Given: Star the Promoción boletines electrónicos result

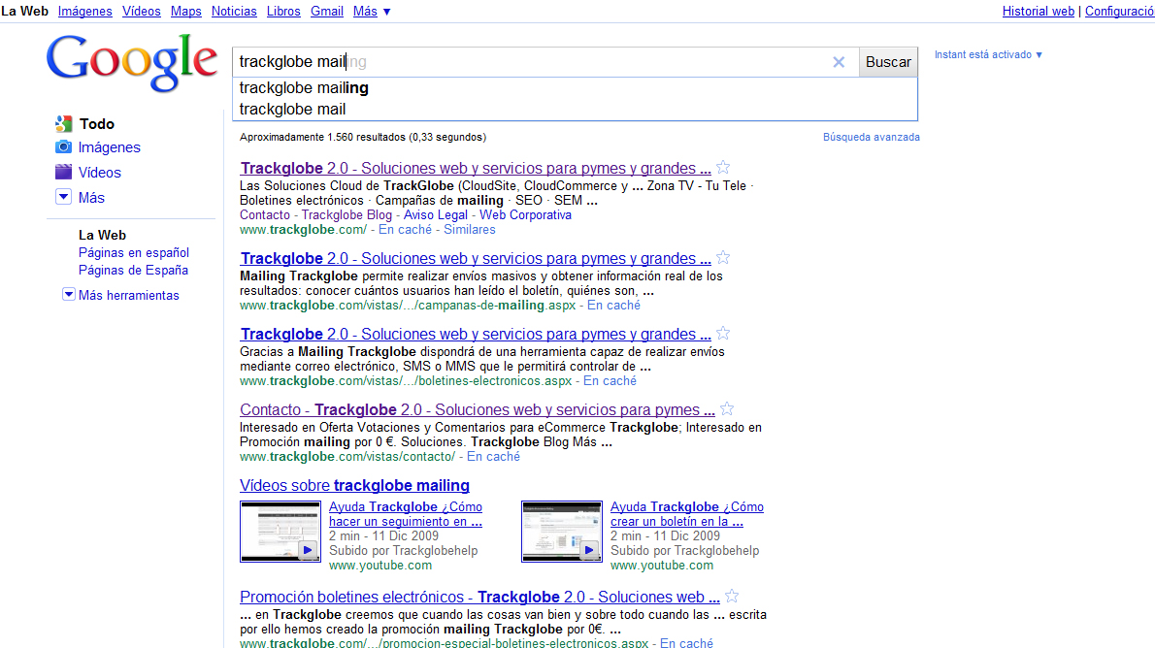Looking at the screenshot, I should [732, 597].
